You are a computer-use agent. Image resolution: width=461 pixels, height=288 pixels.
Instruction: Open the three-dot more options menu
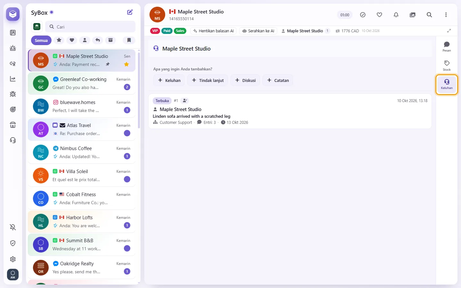[446, 15]
